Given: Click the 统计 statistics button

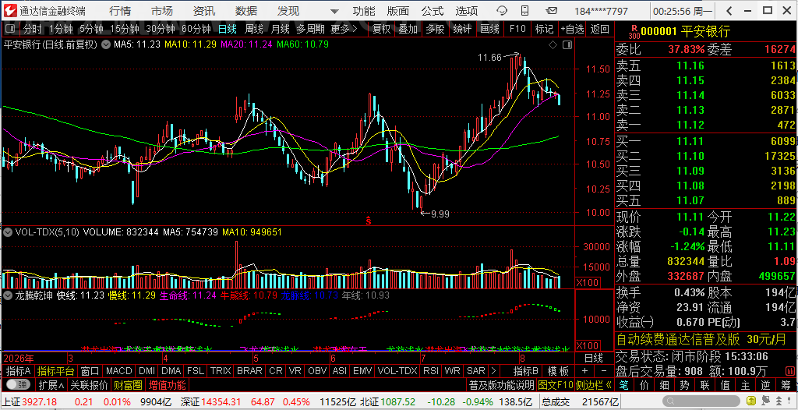Looking at the screenshot, I should (x=462, y=30).
